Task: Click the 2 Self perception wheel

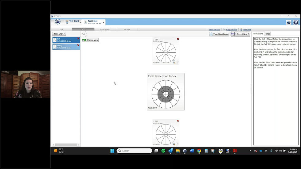Action: [166, 52]
